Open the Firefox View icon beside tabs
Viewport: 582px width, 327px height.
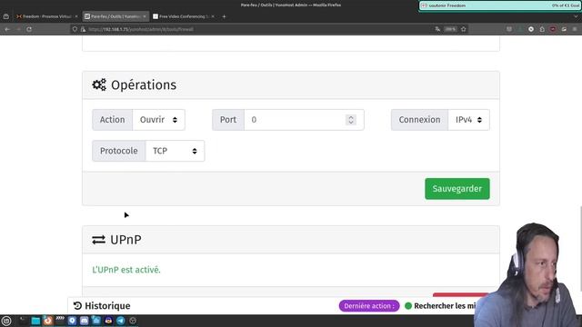tap(6, 16)
